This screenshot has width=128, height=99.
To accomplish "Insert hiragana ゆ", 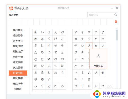I will [x=42, y=79].
